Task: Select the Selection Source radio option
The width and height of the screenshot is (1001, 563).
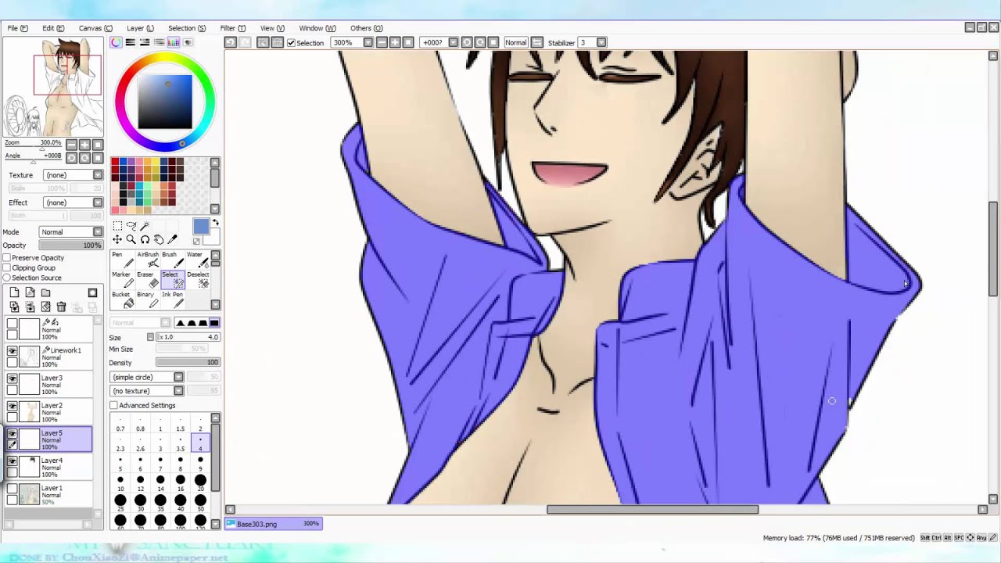Action: (x=6, y=278)
